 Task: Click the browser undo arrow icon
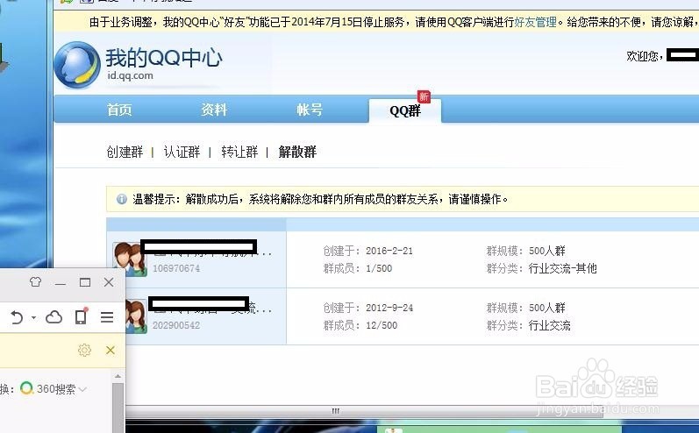(17, 317)
